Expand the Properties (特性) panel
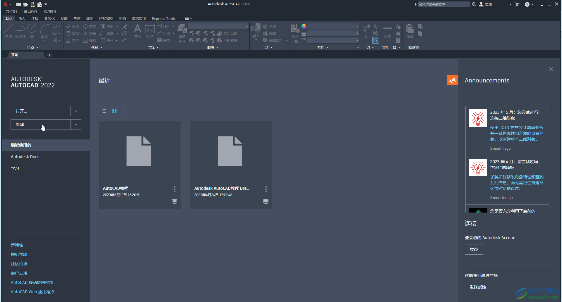562x302 pixels. pos(323,47)
